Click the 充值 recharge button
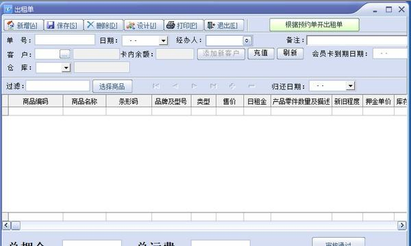Image resolution: width=411 pixels, height=246 pixels. [x=261, y=53]
